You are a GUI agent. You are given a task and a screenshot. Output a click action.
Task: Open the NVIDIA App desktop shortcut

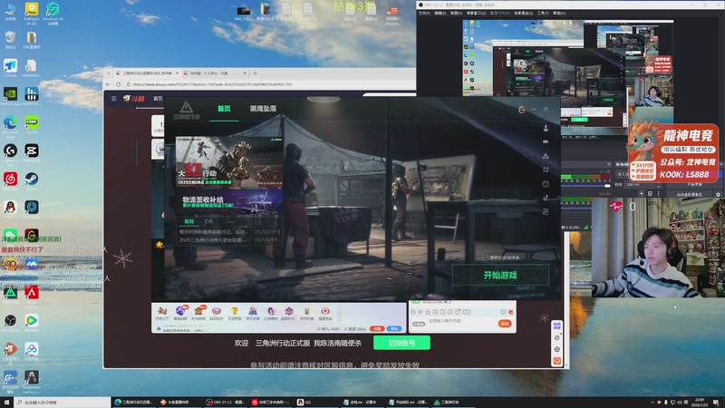click(10, 96)
